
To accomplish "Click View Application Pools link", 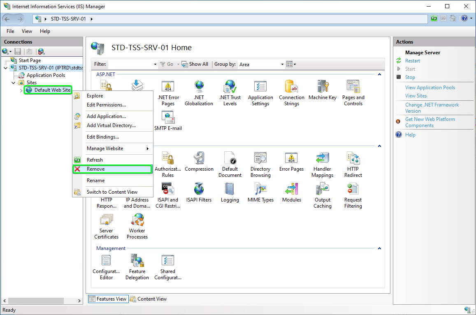I will pos(430,88).
